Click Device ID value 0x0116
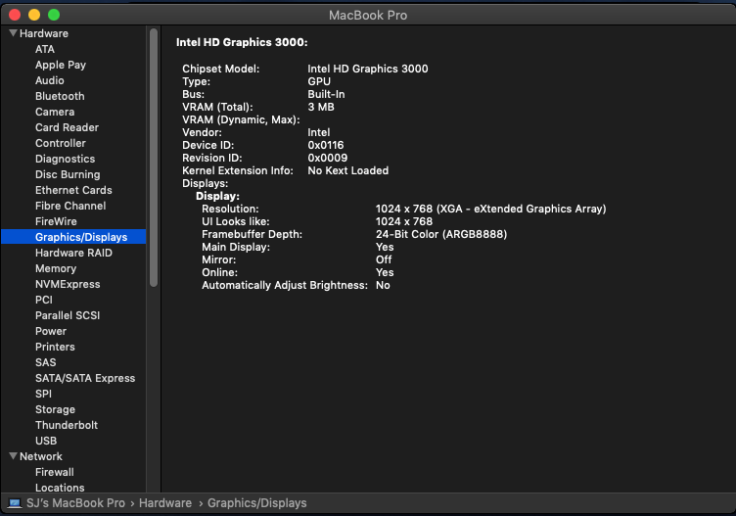 [x=326, y=145]
